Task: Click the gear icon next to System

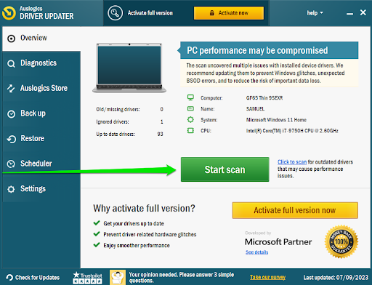Action: [x=190, y=119]
